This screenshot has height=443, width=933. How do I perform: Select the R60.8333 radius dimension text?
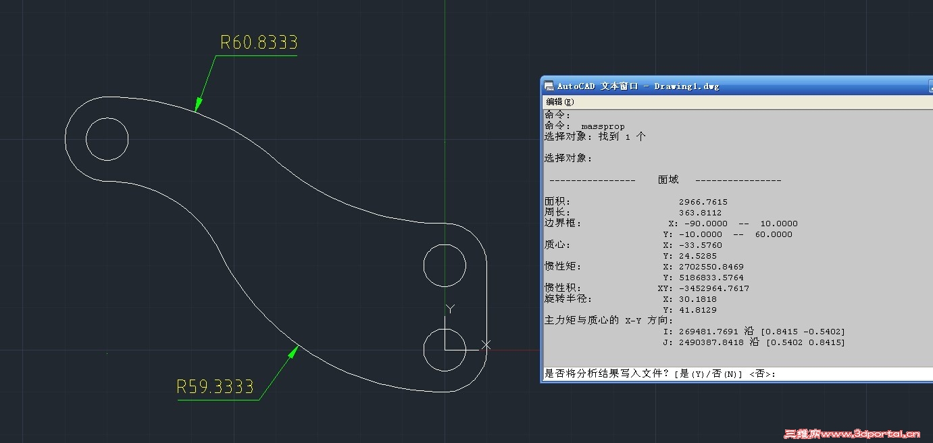259,43
